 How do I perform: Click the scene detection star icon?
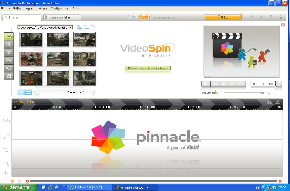[94, 27]
